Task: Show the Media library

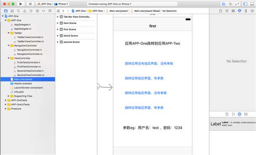Action: (246, 114)
